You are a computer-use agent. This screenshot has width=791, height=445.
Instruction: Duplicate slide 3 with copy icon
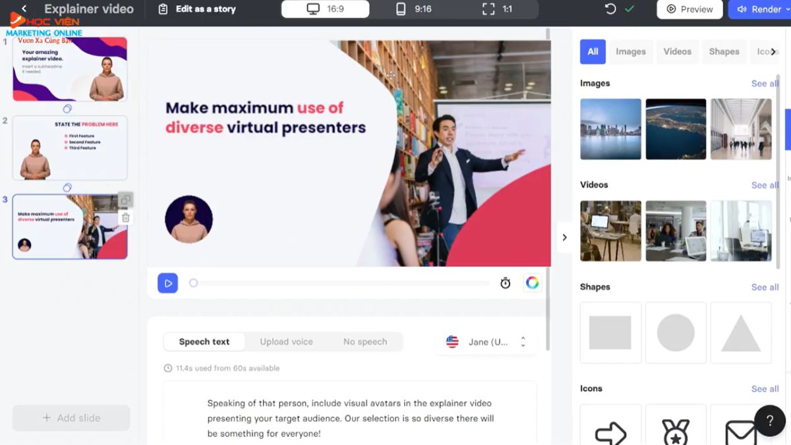click(x=126, y=200)
